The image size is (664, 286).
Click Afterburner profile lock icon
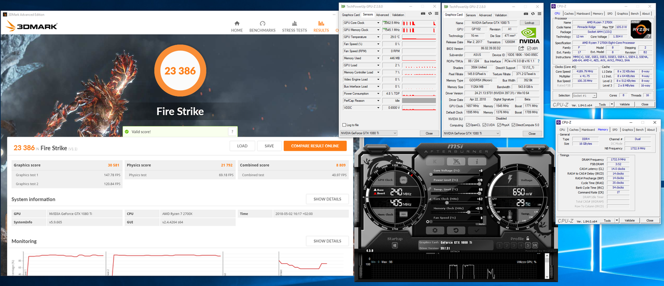tap(528, 238)
